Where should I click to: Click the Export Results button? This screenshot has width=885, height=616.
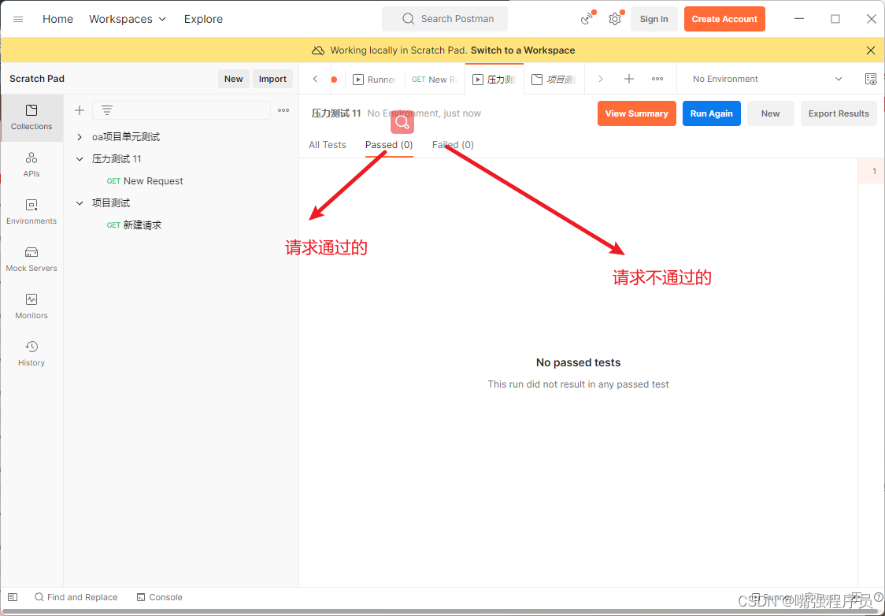(839, 113)
